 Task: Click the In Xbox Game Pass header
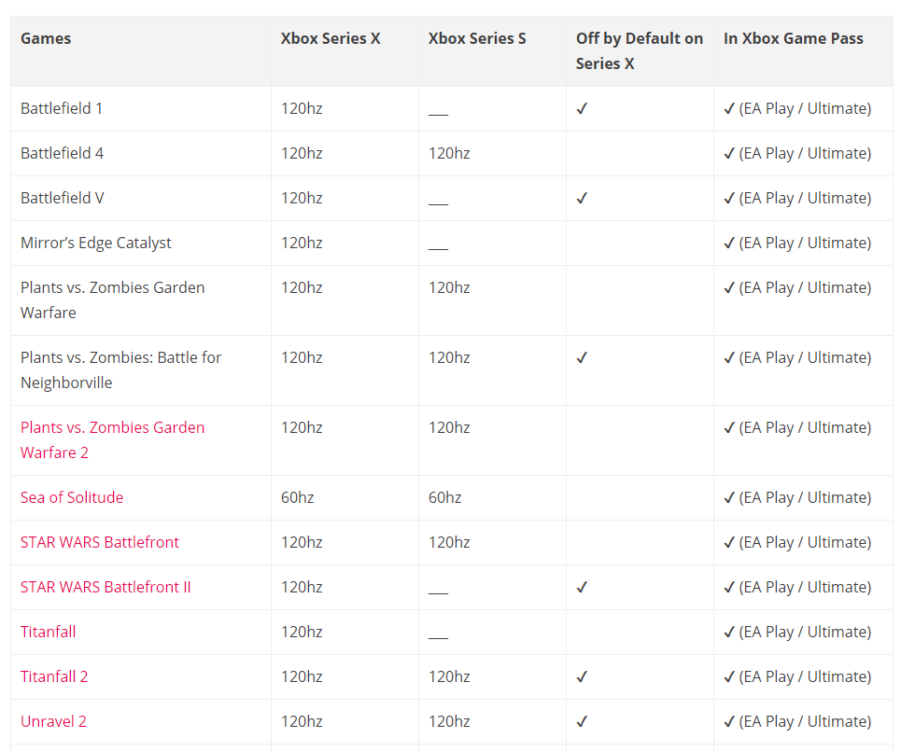pos(793,38)
